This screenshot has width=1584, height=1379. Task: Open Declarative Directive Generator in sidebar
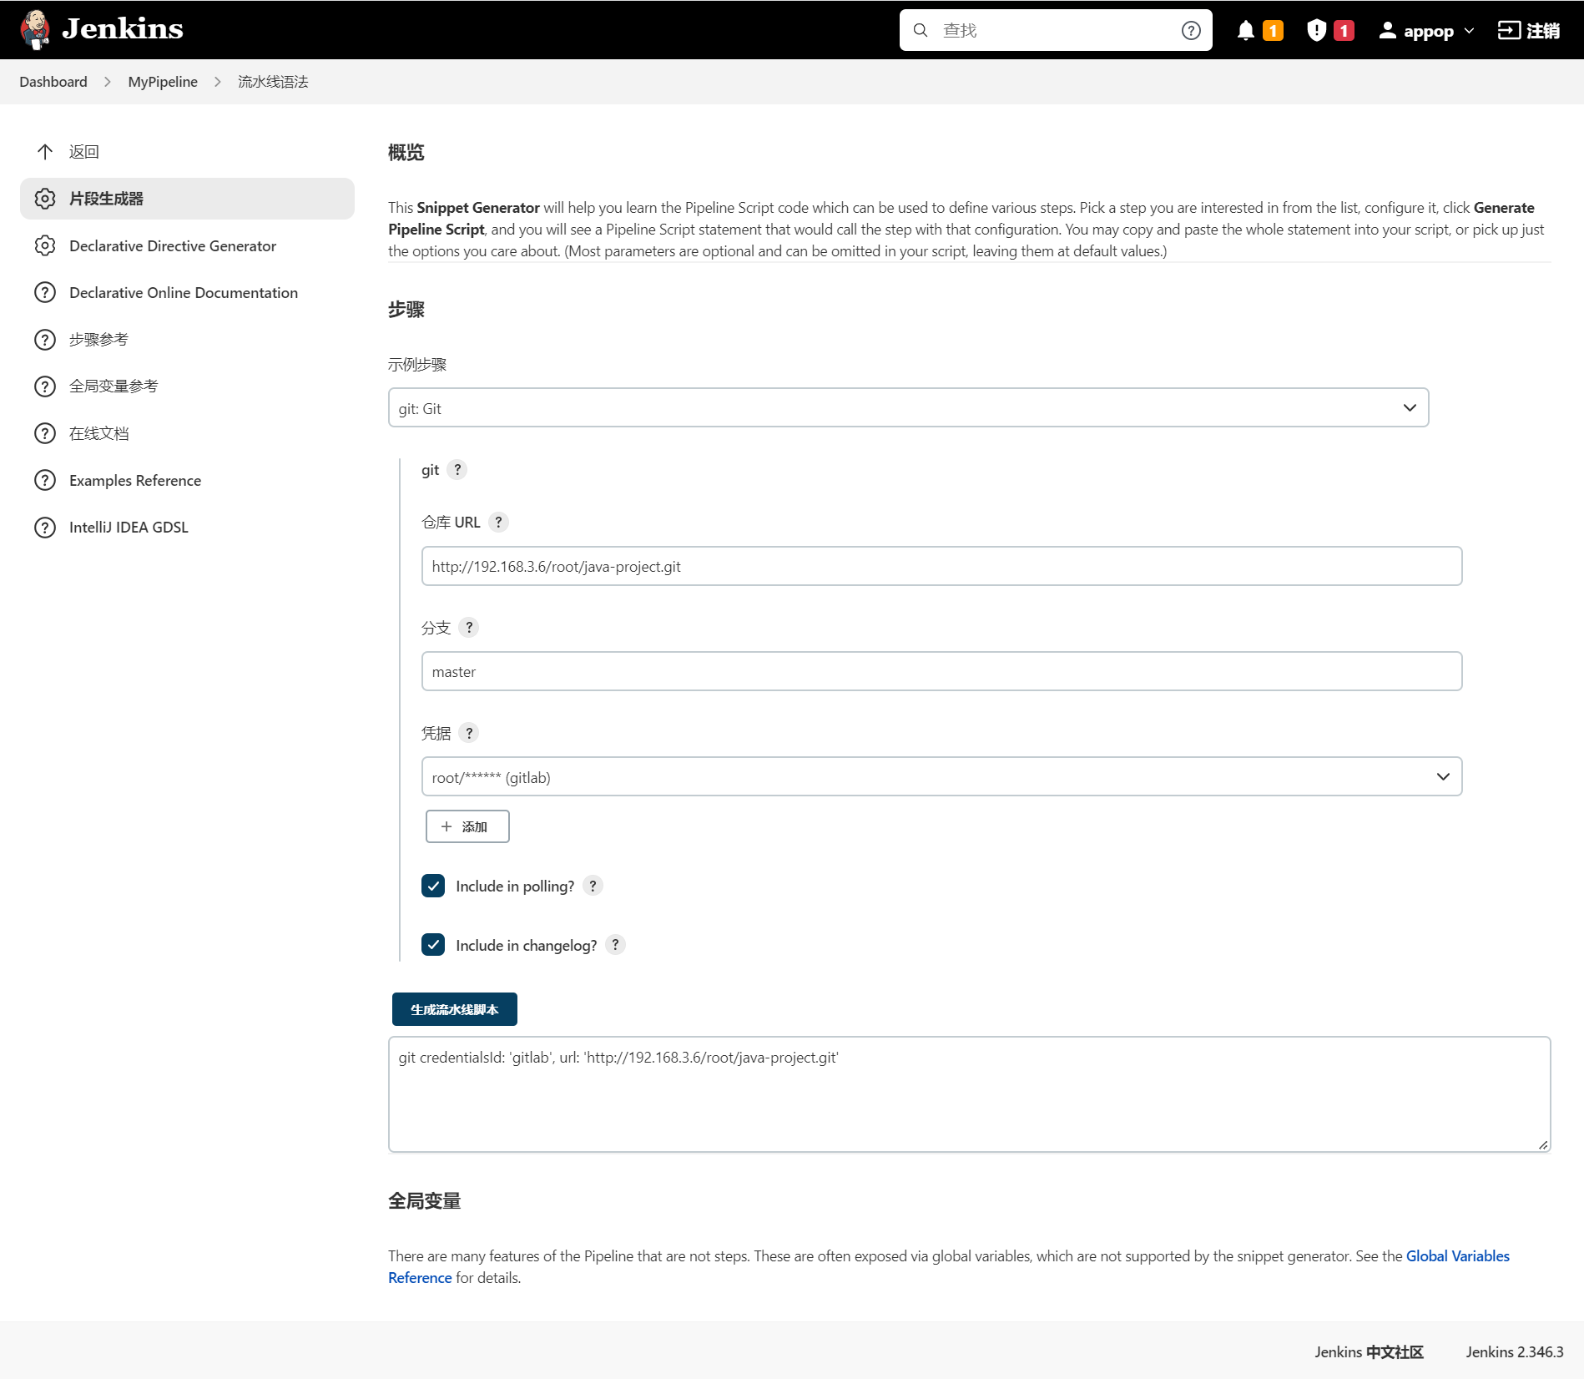pos(172,246)
